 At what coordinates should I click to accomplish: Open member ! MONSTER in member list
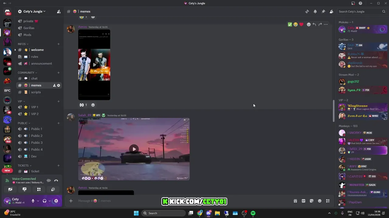[x=363, y=185]
